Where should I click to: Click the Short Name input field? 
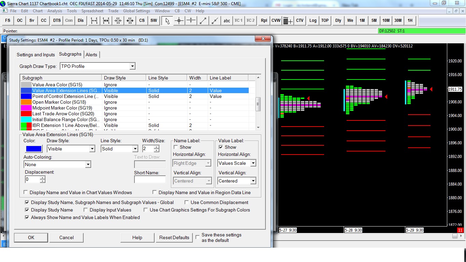click(150, 179)
